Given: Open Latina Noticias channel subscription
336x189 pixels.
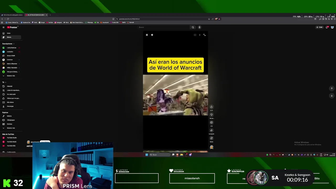Looking at the screenshot, I should (10, 48).
